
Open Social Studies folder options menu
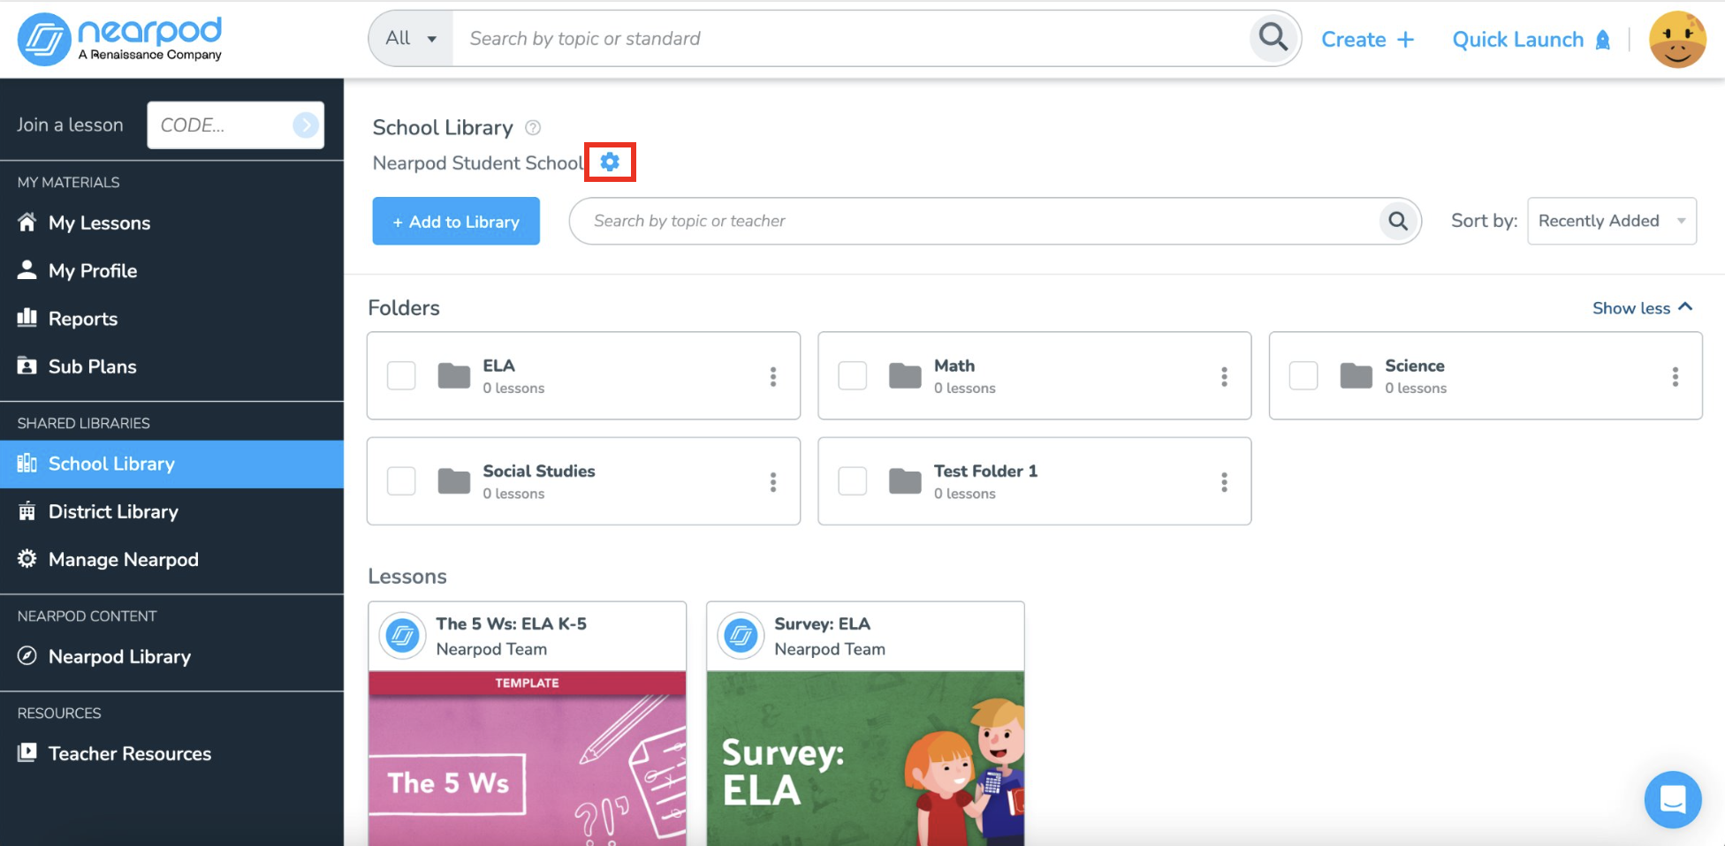coord(773,482)
